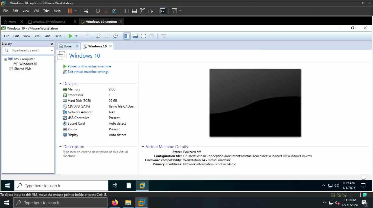Open VM menu in the outer VMware window
Image resolution: width=373 pixels, height=208 pixels.
point(36,11)
